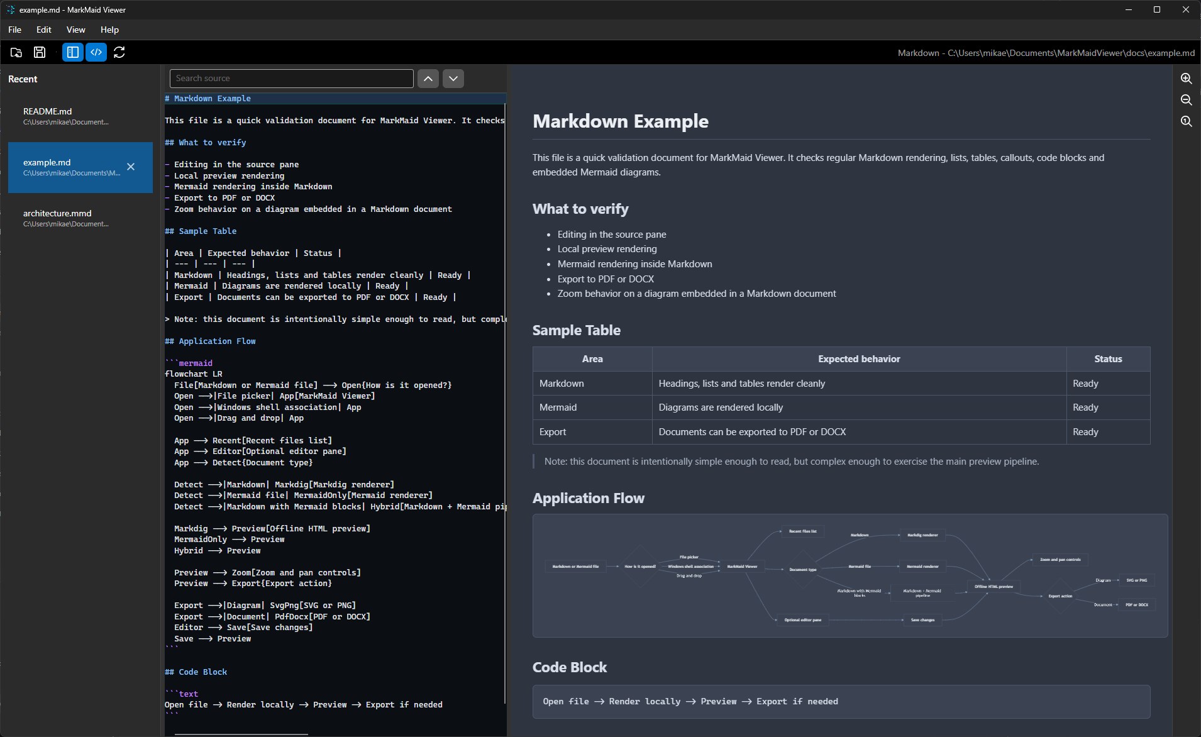Click the 'Status' table header
The width and height of the screenshot is (1201, 737).
[x=1108, y=359]
